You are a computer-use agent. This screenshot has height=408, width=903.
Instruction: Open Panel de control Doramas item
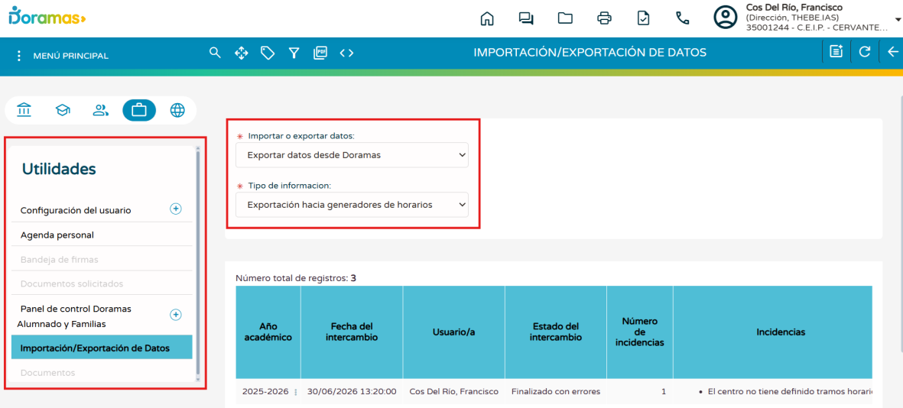point(76,316)
